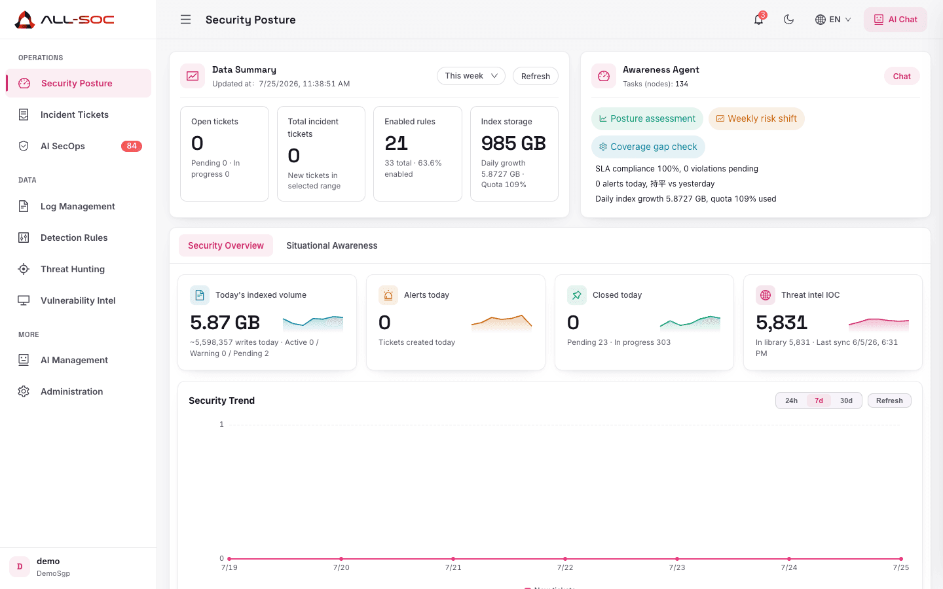Click the Administration gear icon
The height and width of the screenshot is (589, 943).
point(24,391)
